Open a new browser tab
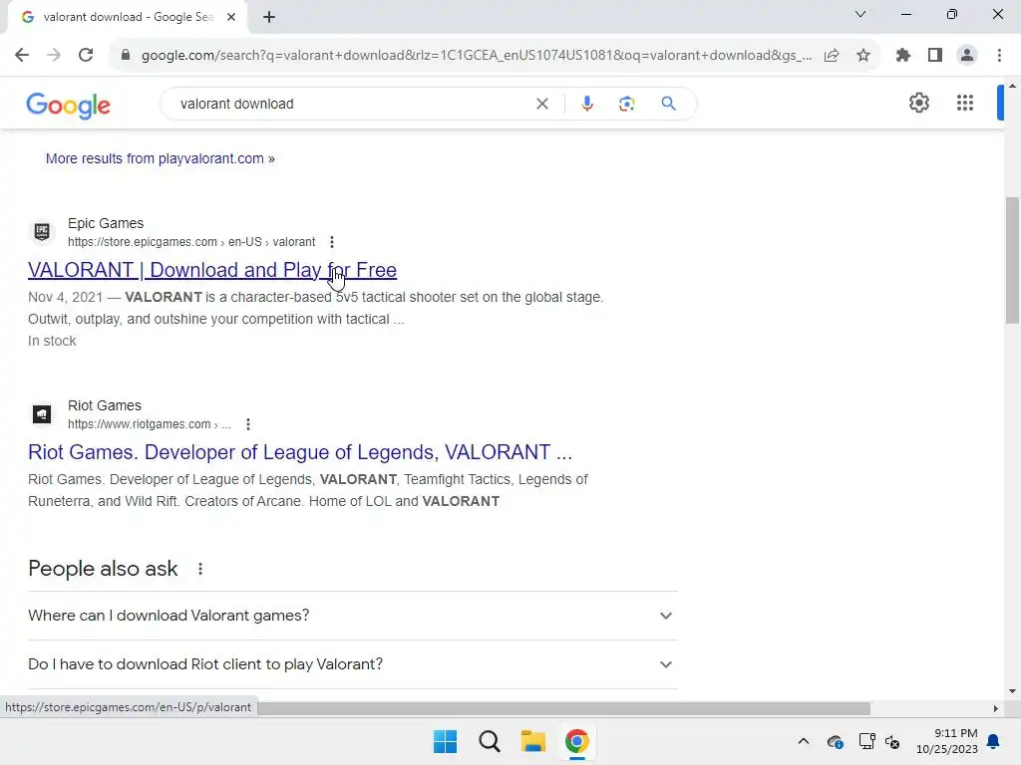Viewport: 1021px width, 765px height. point(269,18)
